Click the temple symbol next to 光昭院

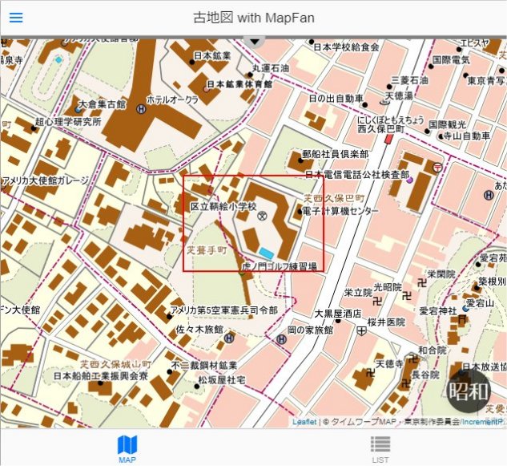tap(408, 295)
